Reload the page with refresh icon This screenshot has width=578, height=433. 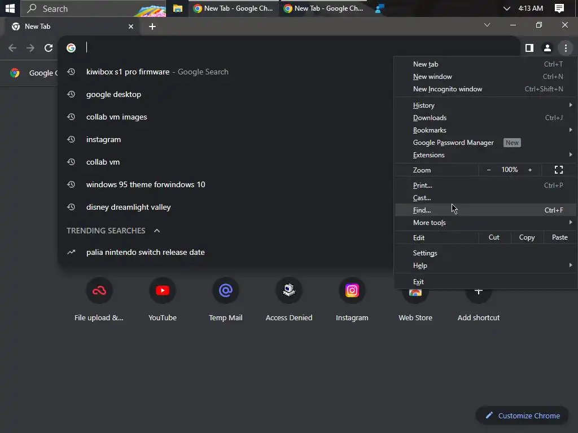49,48
